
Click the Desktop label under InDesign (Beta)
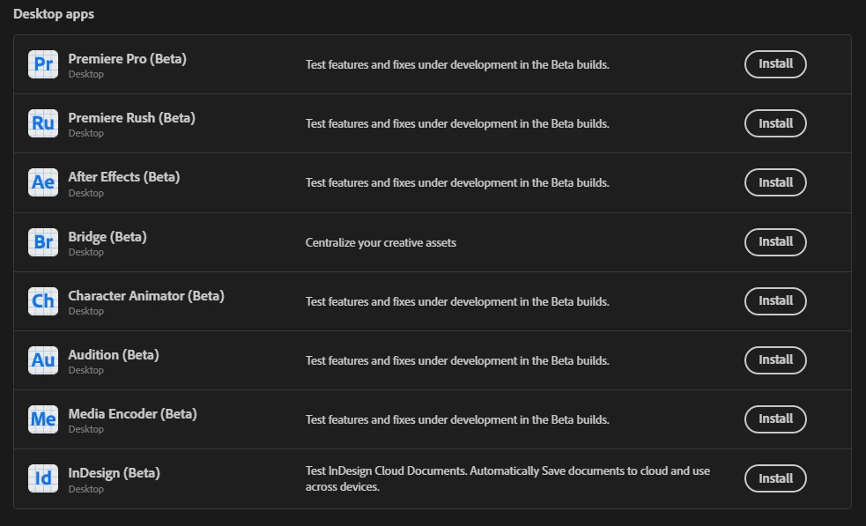pos(85,489)
